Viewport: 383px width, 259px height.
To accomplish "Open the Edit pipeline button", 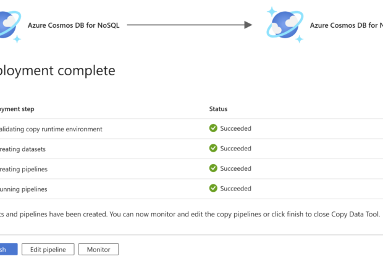I will tap(48, 249).
